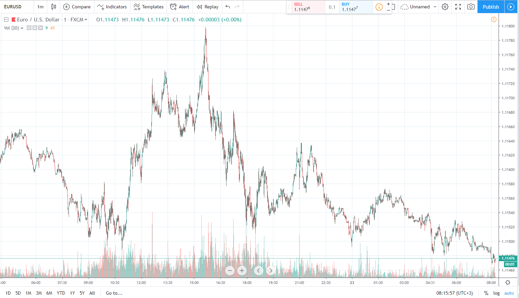Image resolution: width=519 pixels, height=298 pixels.
Task: Select the 1M date range
Action: (28, 293)
